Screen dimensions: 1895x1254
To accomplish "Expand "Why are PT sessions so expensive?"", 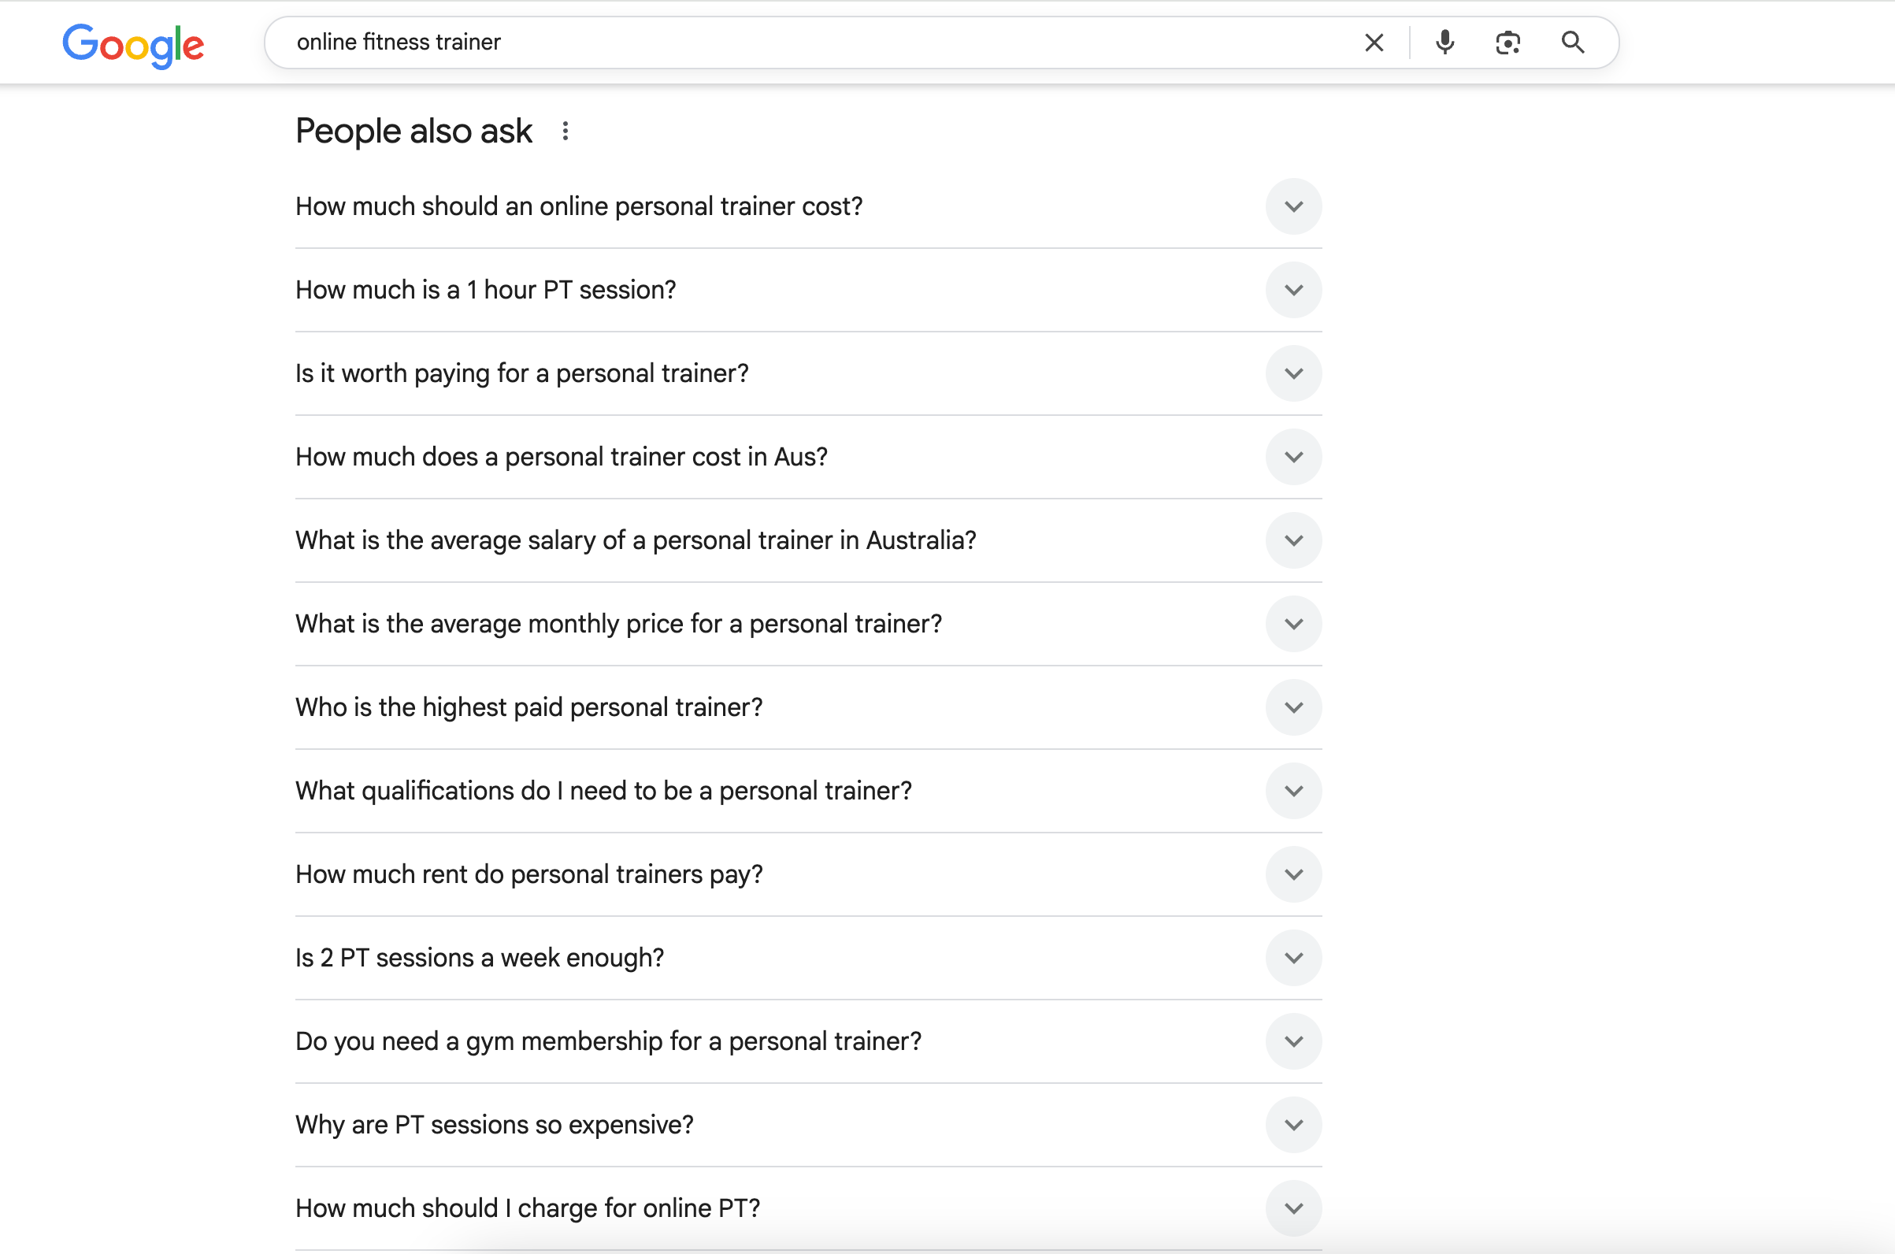I will 1293,1125.
